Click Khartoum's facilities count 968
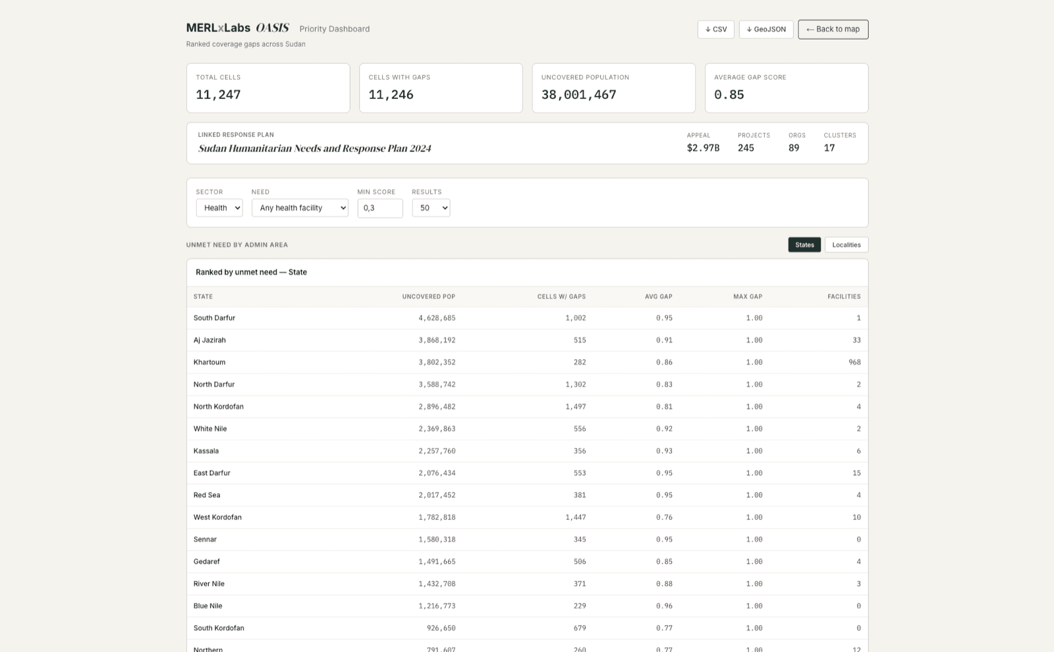This screenshot has height=652, width=1054. (x=854, y=362)
